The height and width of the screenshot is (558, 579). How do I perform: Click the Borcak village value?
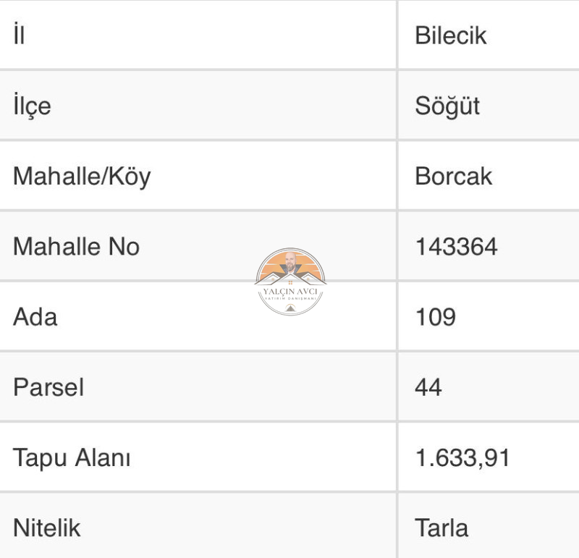tap(453, 176)
